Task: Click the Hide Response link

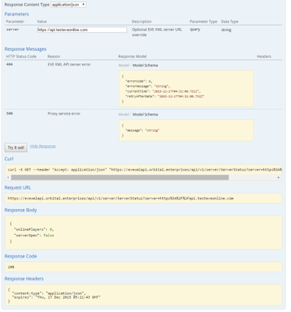Action: click(43, 146)
